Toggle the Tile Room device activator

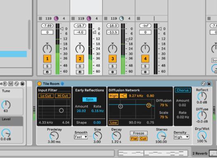tap(39, 84)
